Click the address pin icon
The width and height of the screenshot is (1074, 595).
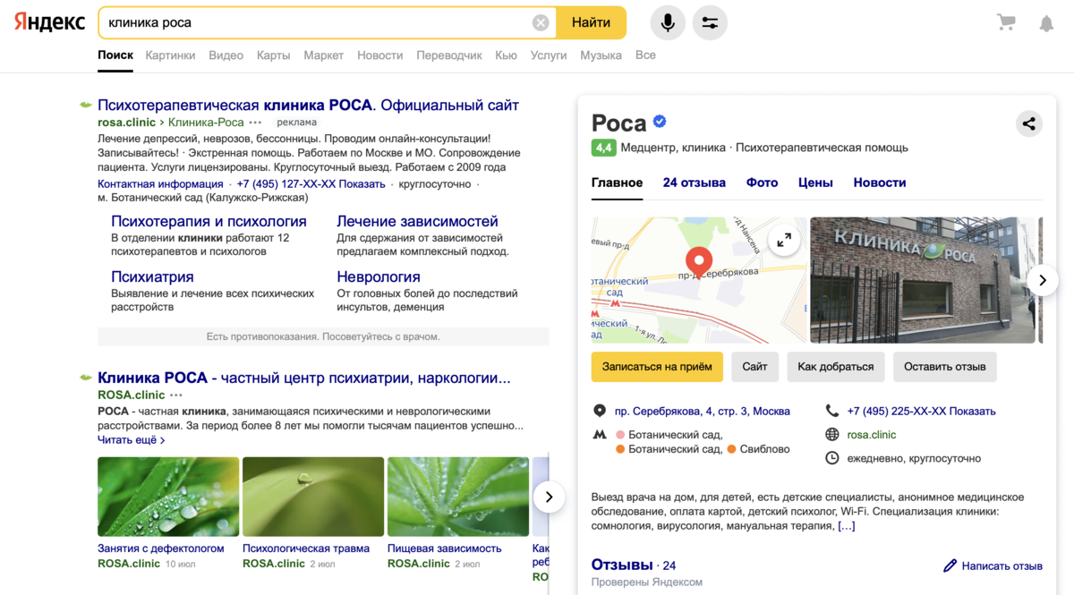point(600,411)
